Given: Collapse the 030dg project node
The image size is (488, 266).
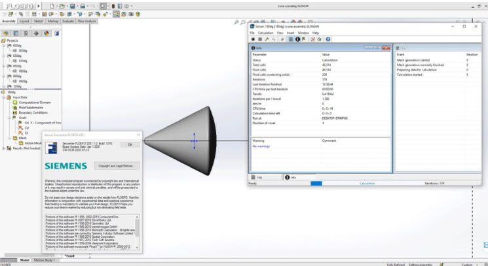Looking at the screenshot, I should (4, 56).
